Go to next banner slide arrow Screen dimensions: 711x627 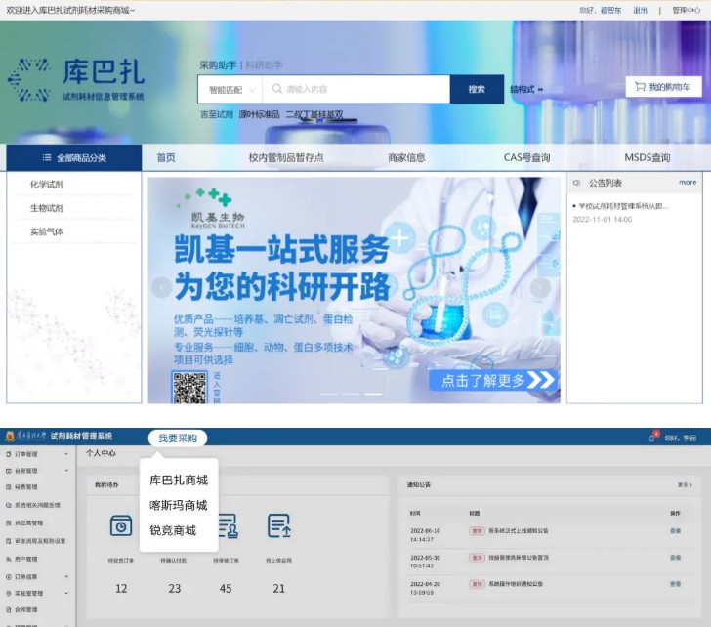(x=540, y=288)
